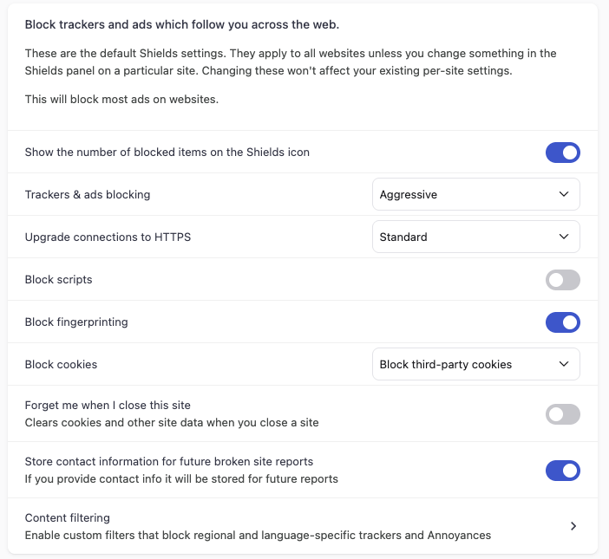Viewport: 609px width, 559px height.
Task: Click the 'Block cookies' label
Action: pos(61,365)
